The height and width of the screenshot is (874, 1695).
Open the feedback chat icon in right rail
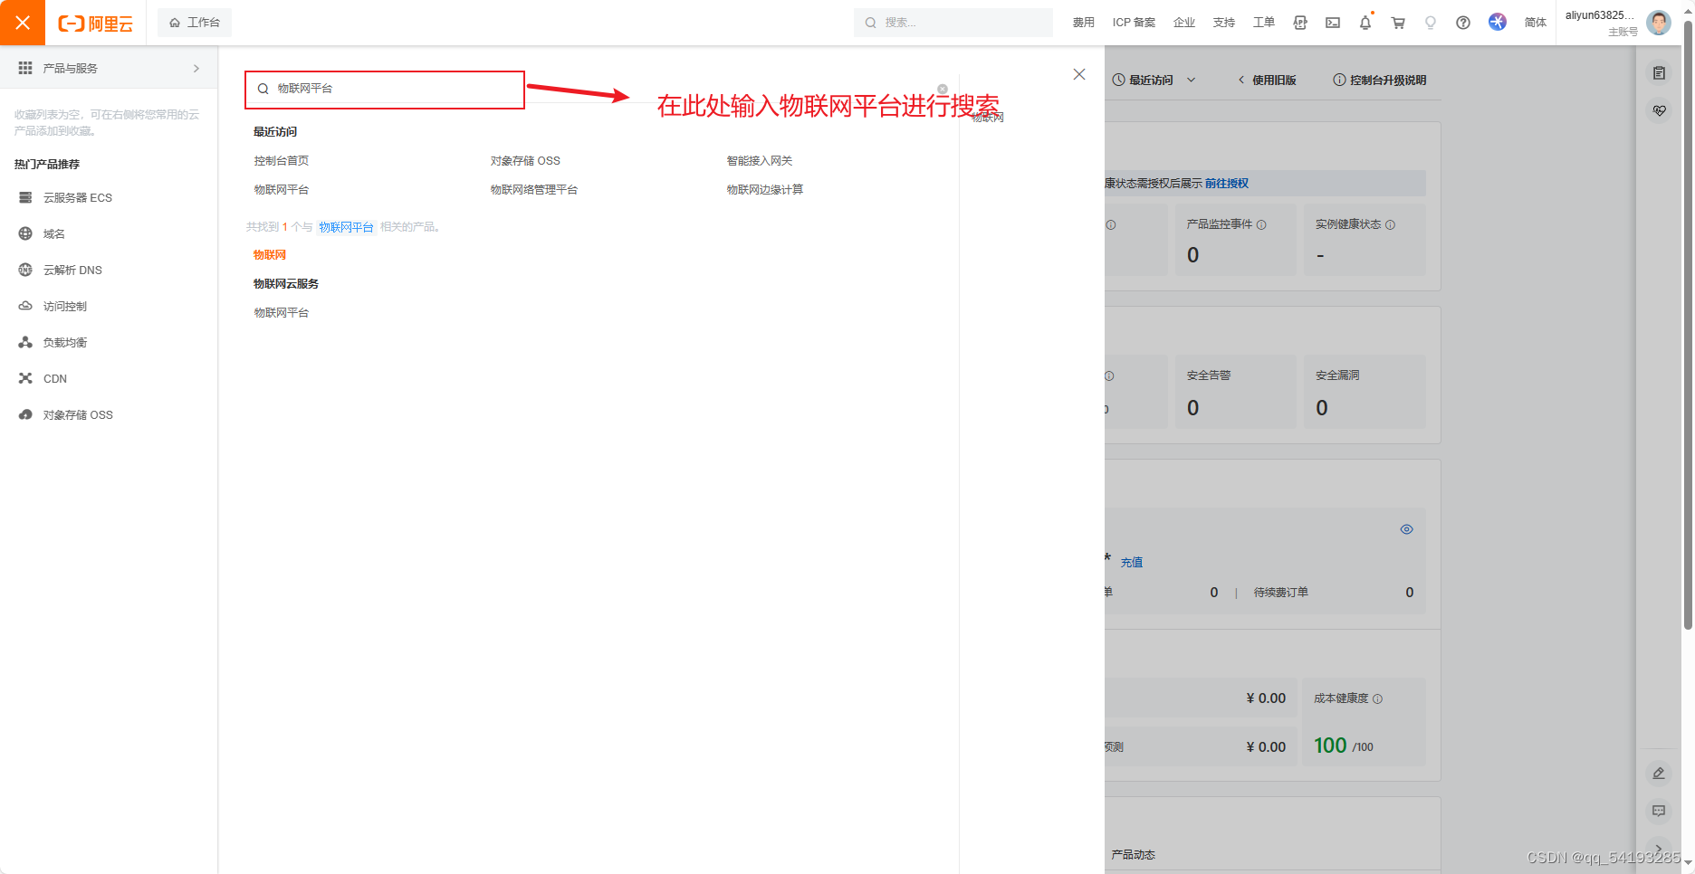point(1659,812)
